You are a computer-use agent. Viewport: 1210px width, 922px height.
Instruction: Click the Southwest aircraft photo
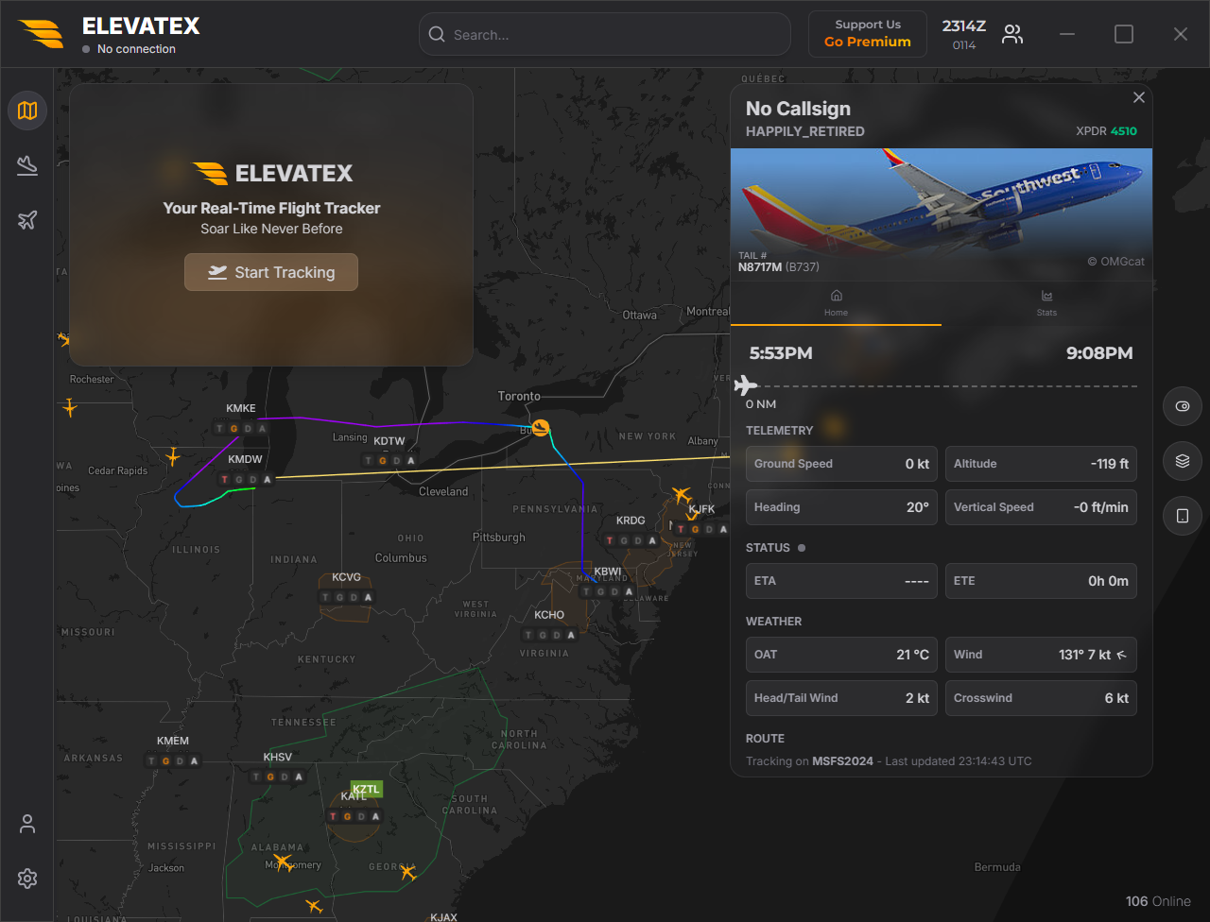coord(942,214)
